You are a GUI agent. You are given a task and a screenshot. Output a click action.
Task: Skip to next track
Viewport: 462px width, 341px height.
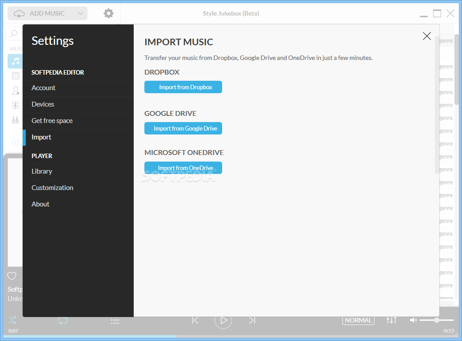(252, 321)
